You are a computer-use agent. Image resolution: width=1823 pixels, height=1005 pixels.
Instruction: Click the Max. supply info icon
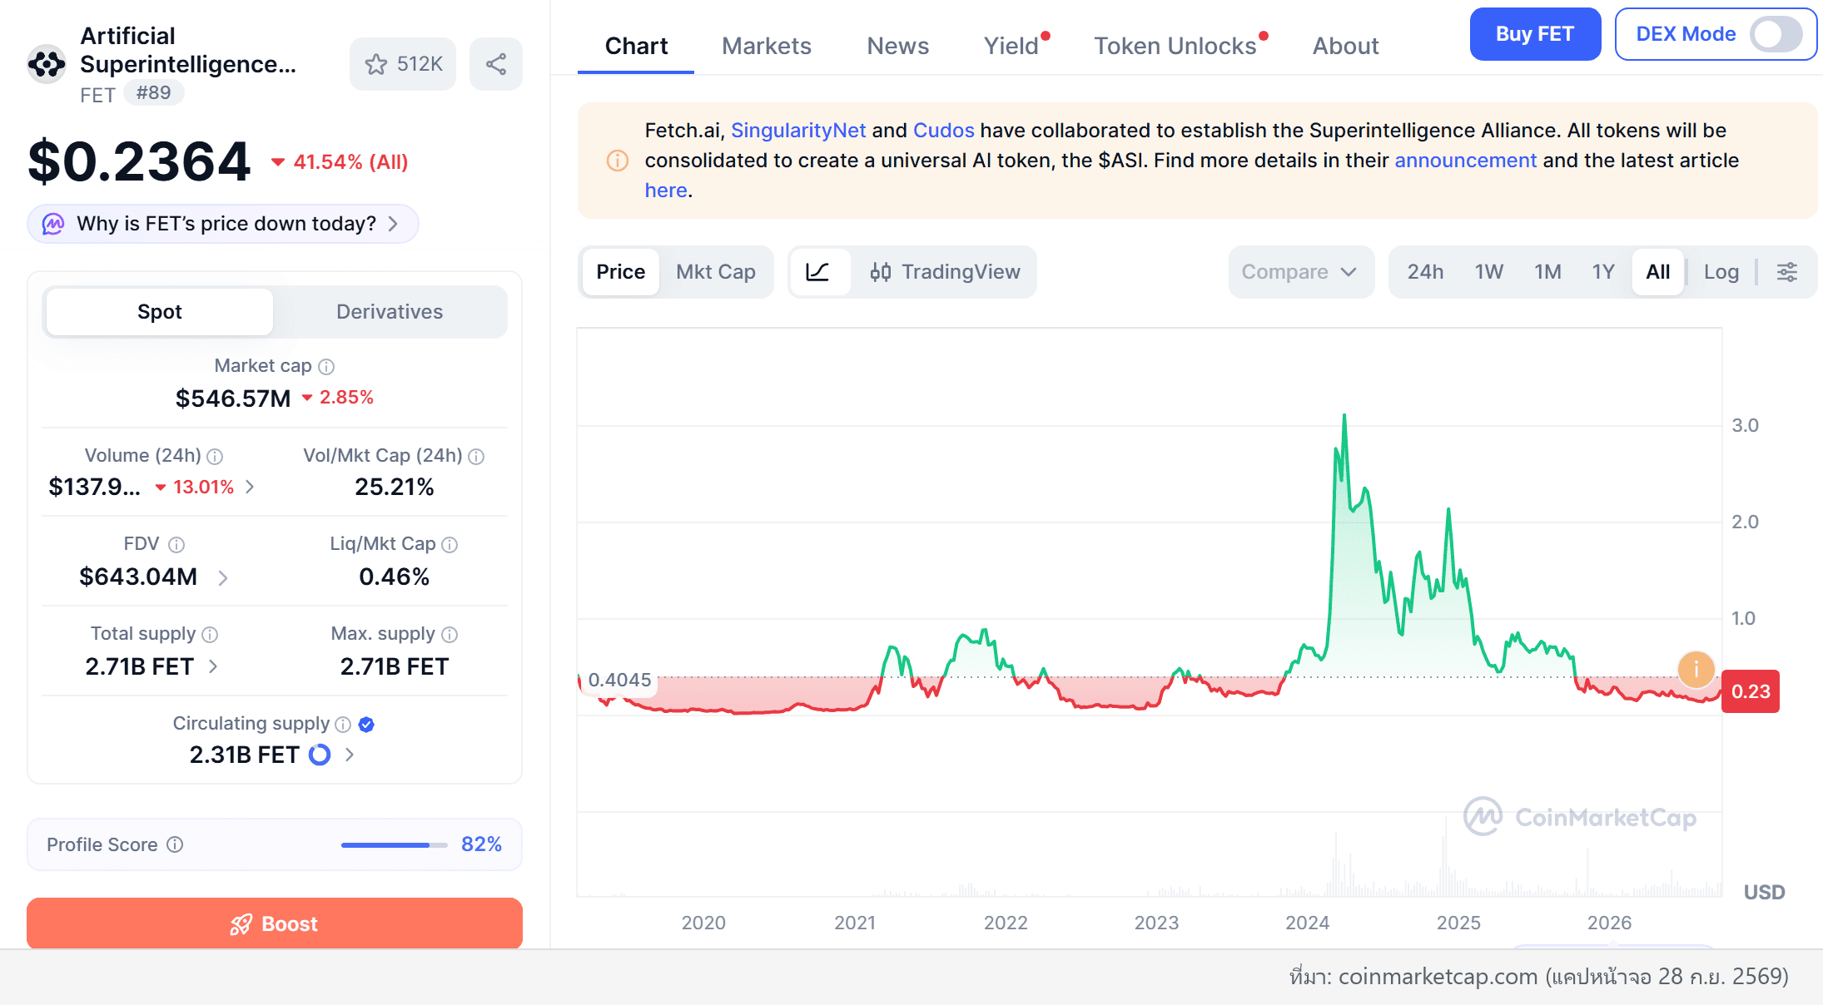(x=450, y=635)
